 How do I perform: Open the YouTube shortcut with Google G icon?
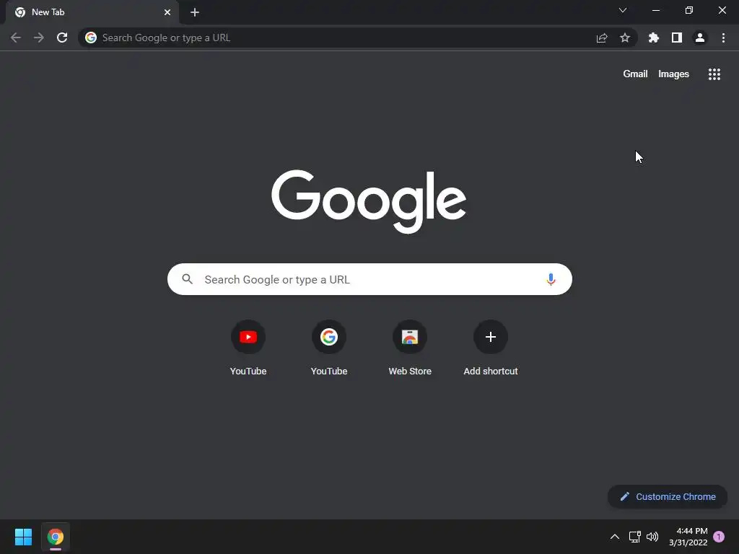point(329,348)
